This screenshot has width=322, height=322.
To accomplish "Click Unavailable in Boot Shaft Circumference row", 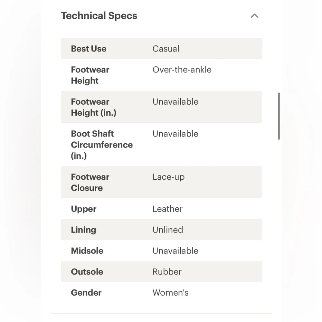I will [x=175, y=134].
